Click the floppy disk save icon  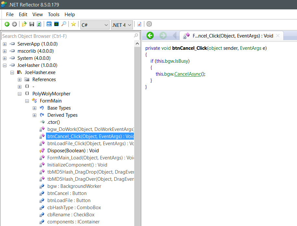click(x=32, y=24)
